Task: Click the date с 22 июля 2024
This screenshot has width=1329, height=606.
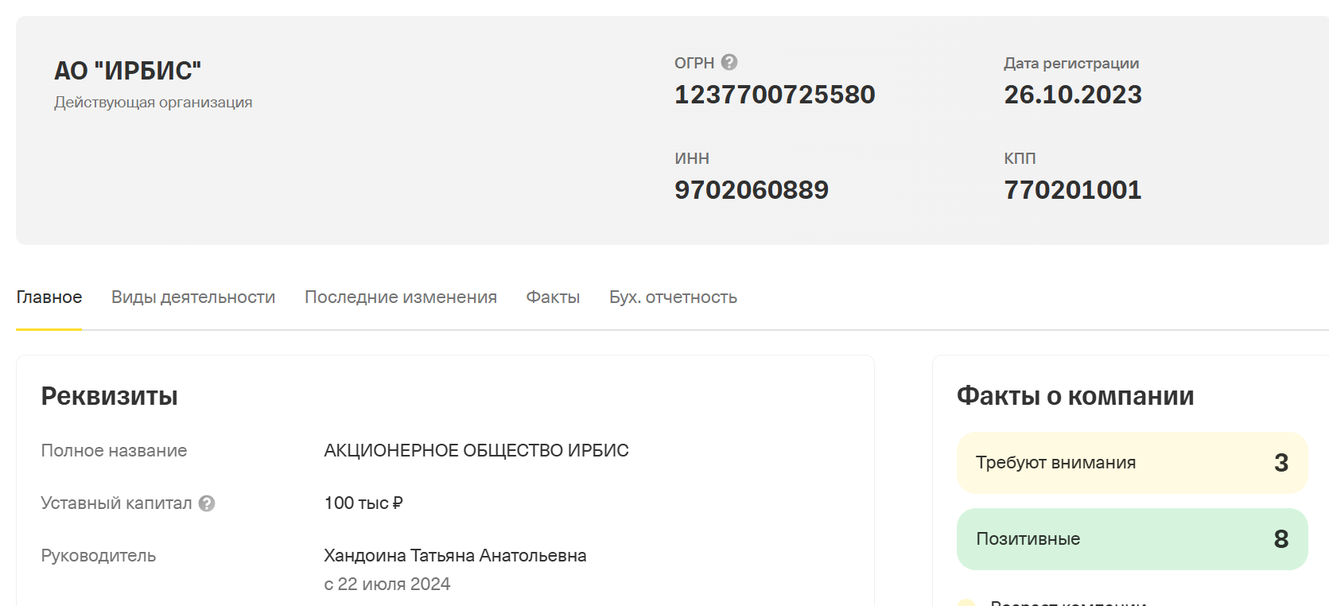Action: pyautogui.click(x=387, y=585)
